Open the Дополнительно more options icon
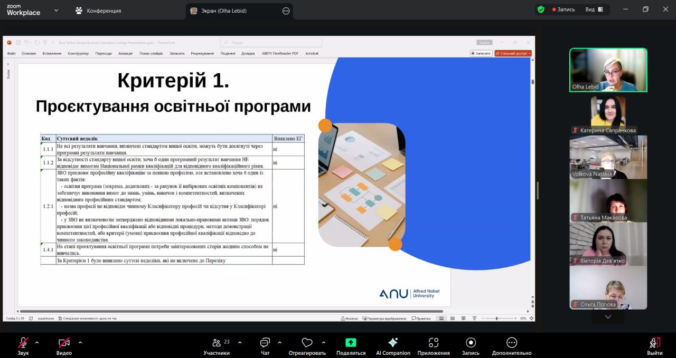The width and height of the screenshot is (676, 358). [511, 343]
